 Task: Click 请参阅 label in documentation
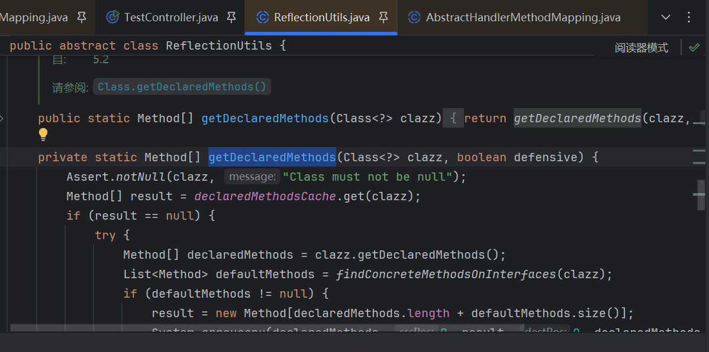pyautogui.click(x=70, y=87)
